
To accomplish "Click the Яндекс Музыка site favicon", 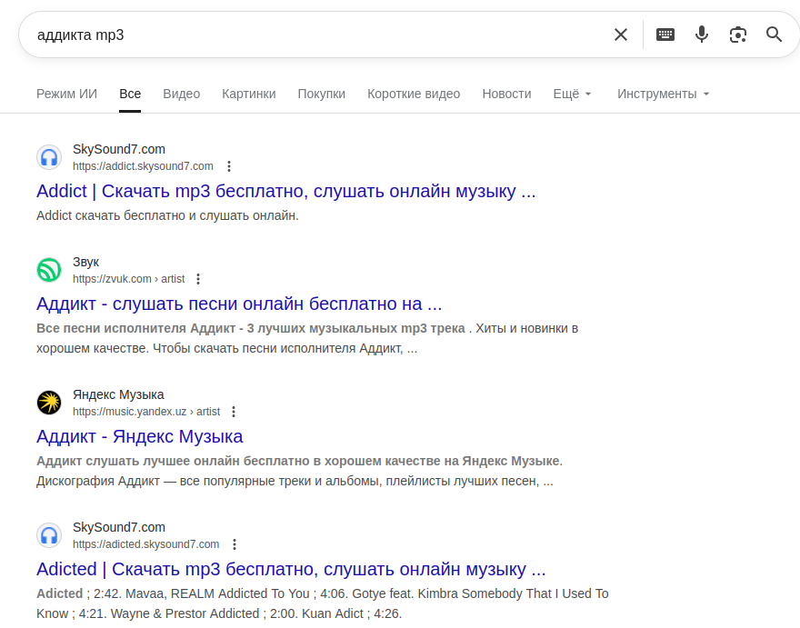I will pyautogui.click(x=49, y=403).
